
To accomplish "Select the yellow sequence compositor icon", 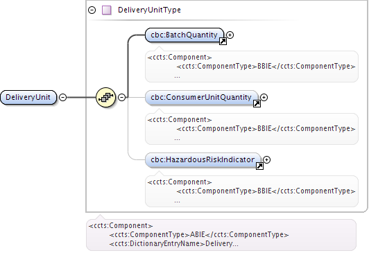I will (106, 97).
